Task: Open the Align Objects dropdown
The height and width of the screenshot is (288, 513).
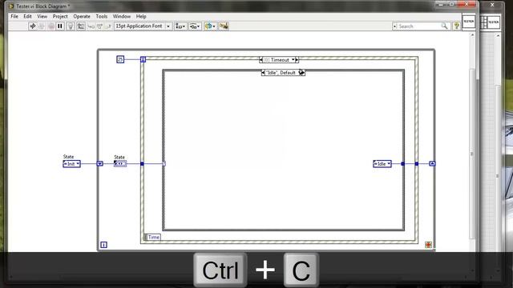Action: coord(180,26)
